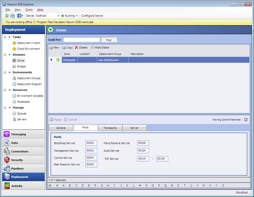The width and height of the screenshot is (254, 197).
Task: Open the Running status dropdown
Action: 77,16
